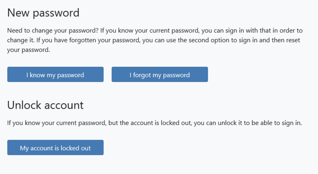Click the paragraph about the locked out account
318x174 pixels.
pos(154,123)
